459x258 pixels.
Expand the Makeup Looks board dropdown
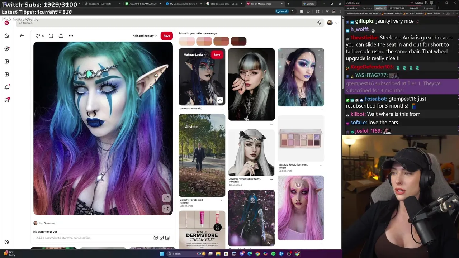pyautogui.click(x=195, y=55)
